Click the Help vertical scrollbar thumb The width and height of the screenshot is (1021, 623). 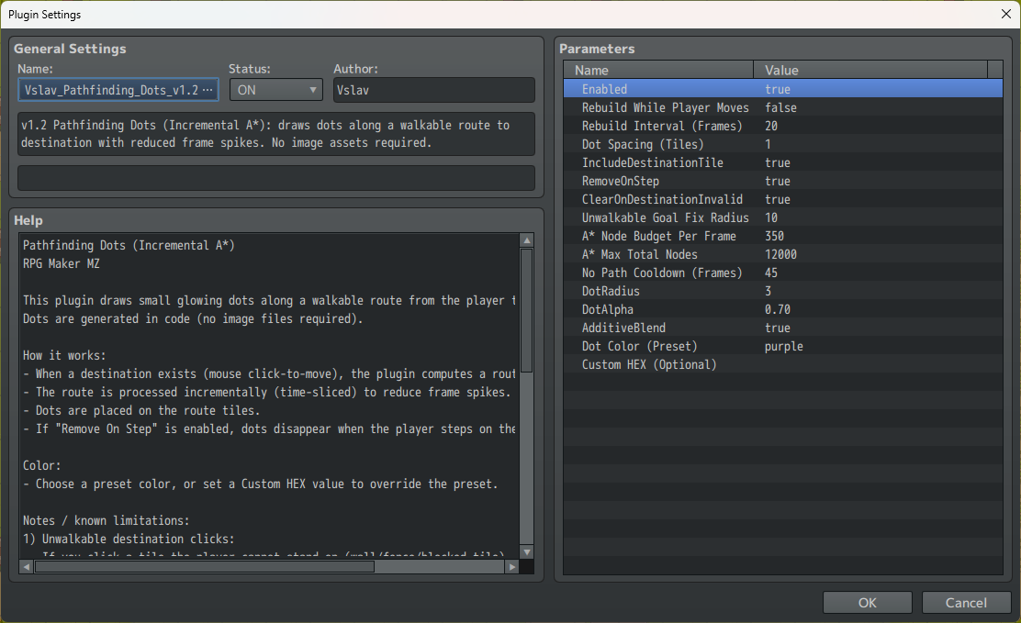point(527,310)
